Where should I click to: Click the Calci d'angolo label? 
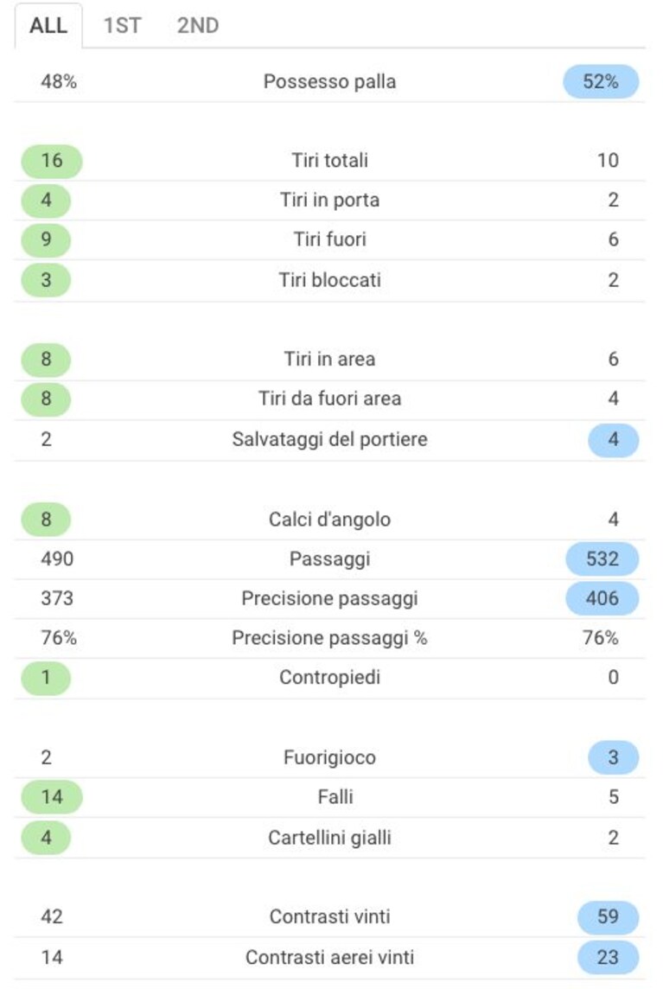coord(329,519)
